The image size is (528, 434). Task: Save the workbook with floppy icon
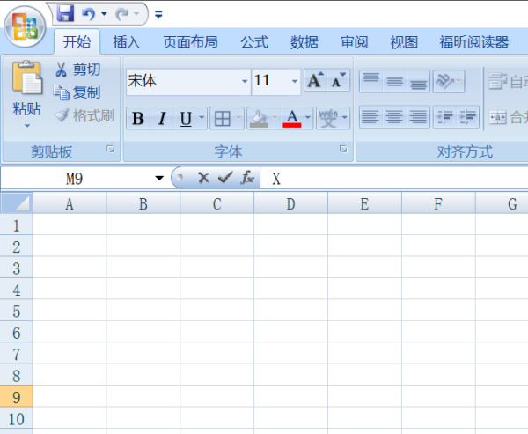pyautogui.click(x=65, y=14)
